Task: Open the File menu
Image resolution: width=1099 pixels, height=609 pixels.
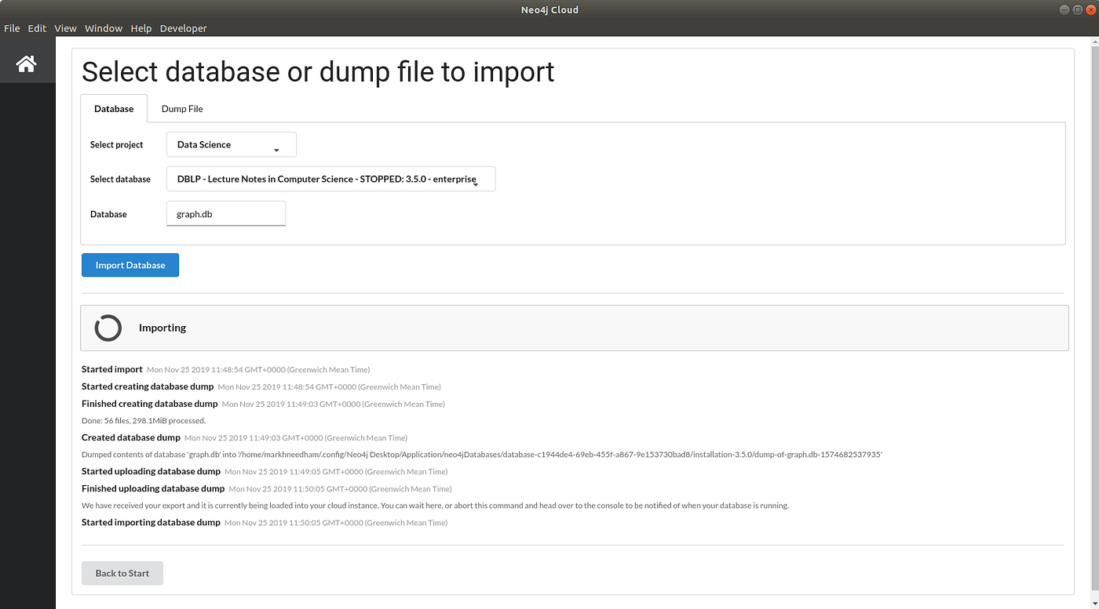Action: [x=12, y=28]
